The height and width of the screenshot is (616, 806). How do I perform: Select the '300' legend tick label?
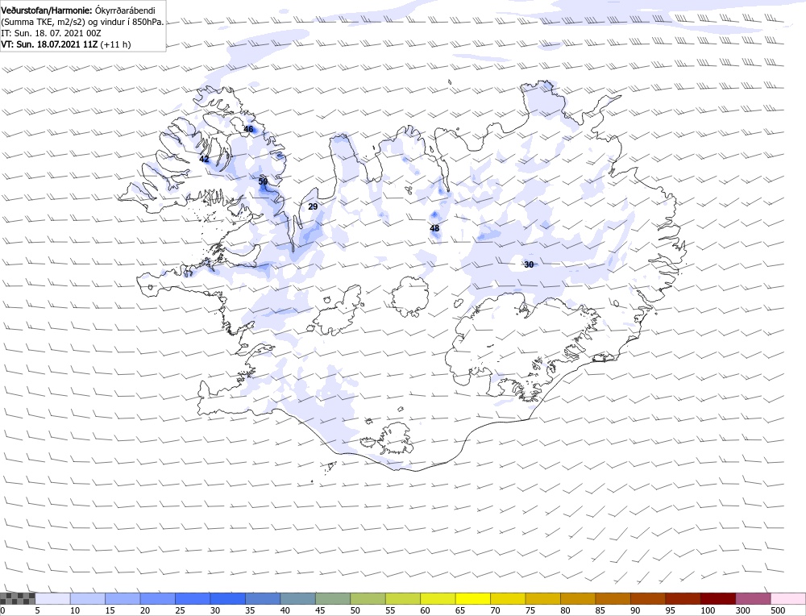click(743, 610)
